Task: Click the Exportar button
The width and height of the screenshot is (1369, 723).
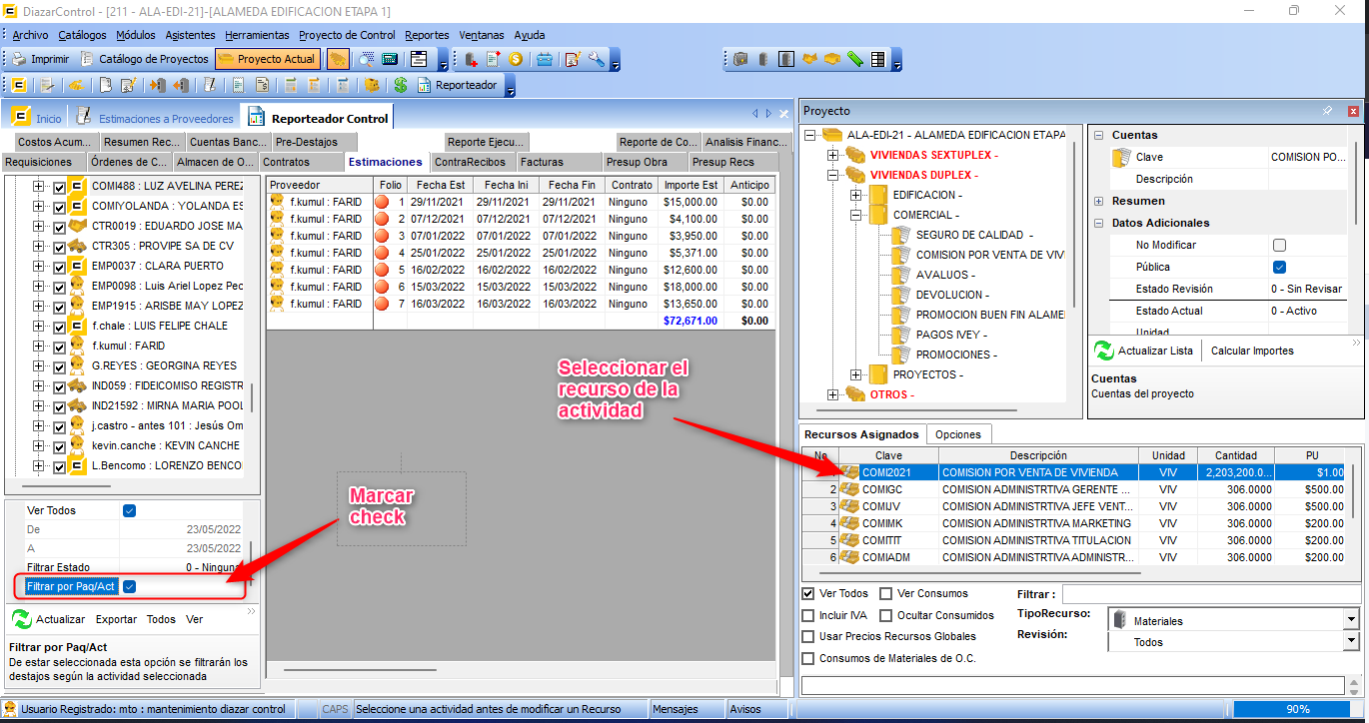Action: coord(116,619)
